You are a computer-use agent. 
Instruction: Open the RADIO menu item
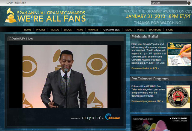coord(128,30)
